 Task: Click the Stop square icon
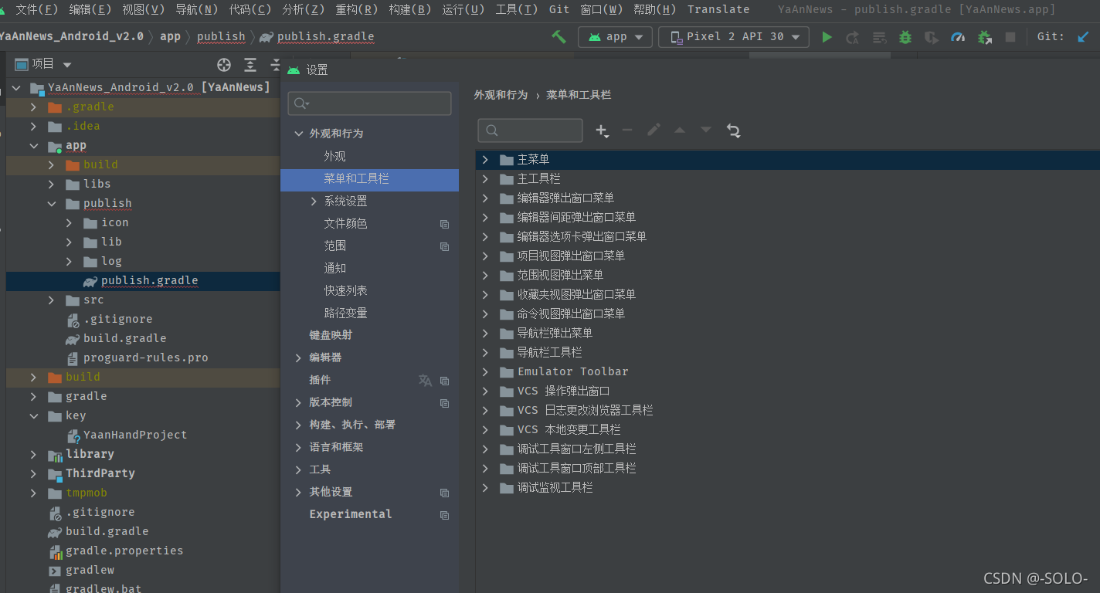point(1010,37)
